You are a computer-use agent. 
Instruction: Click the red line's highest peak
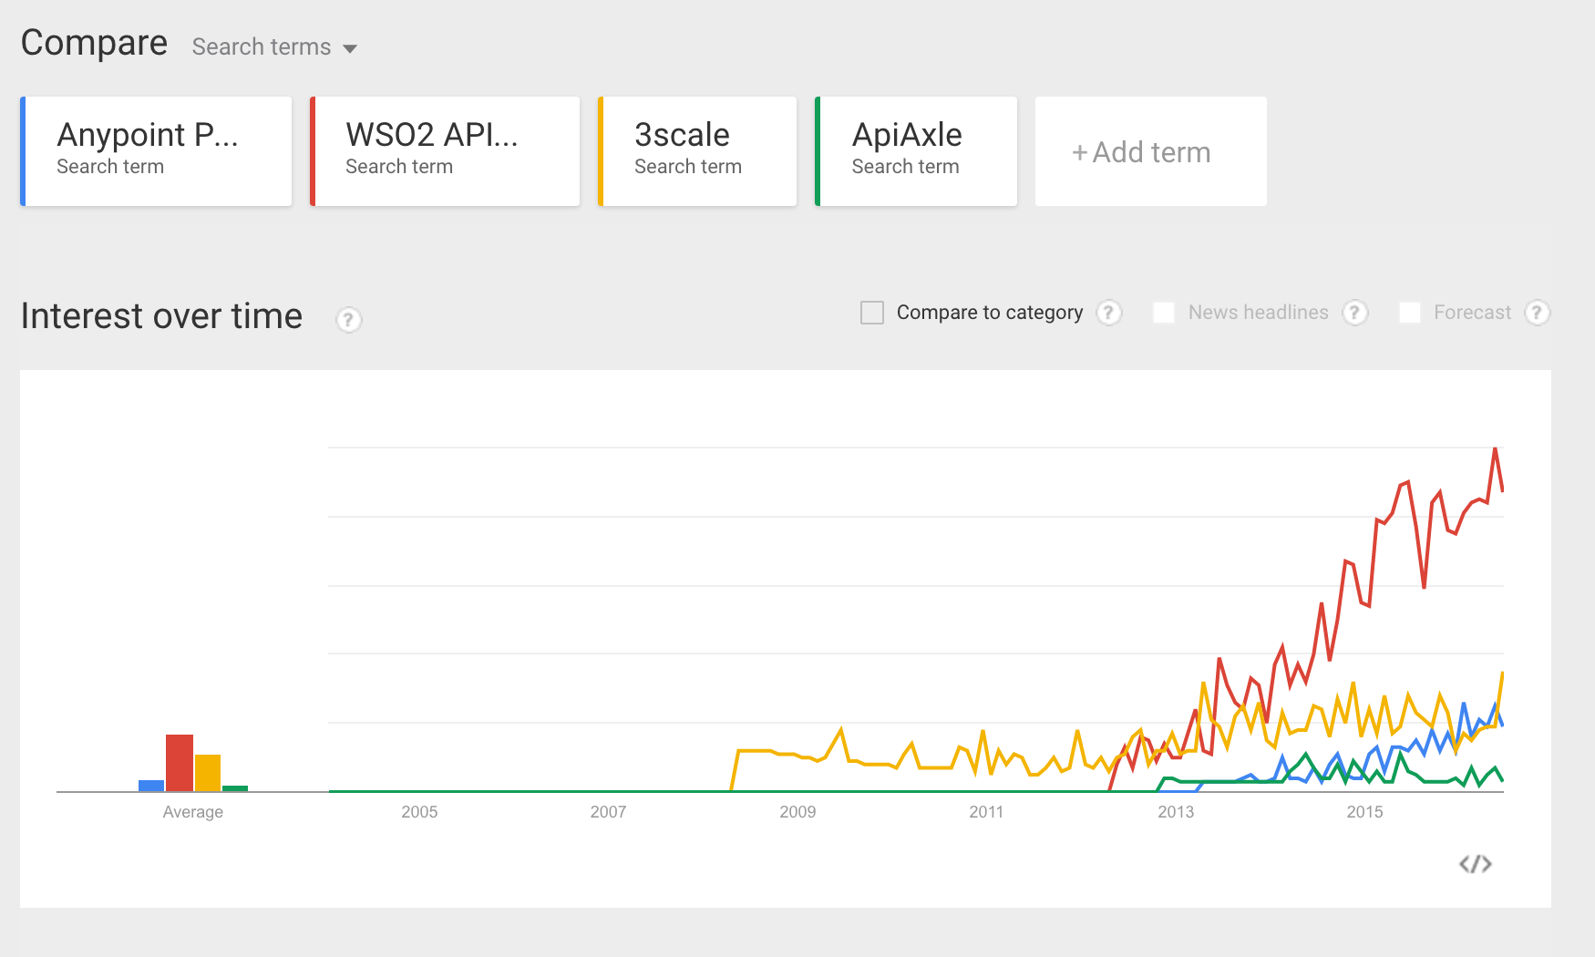tap(1495, 449)
